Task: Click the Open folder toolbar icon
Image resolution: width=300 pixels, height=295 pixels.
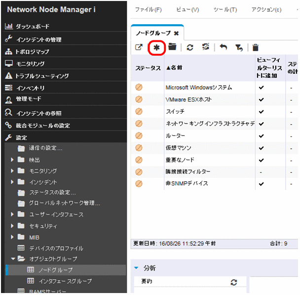Action: click(172, 47)
